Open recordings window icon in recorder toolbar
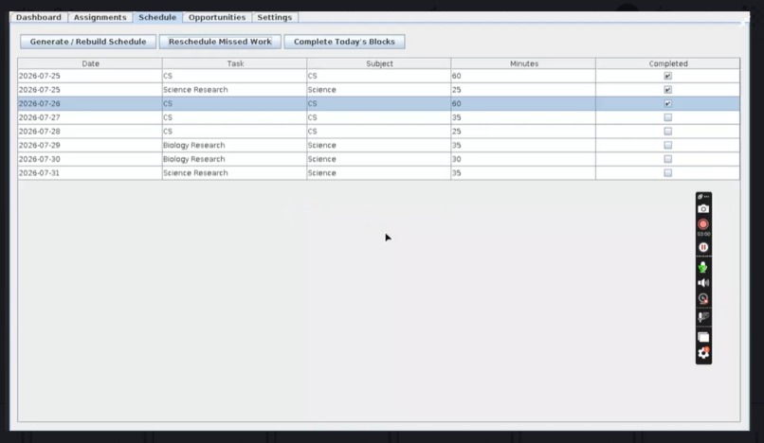Screen dimensions: 764x443 pos(703,337)
